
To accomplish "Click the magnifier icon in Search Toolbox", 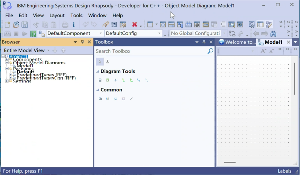I will tap(210, 51).
